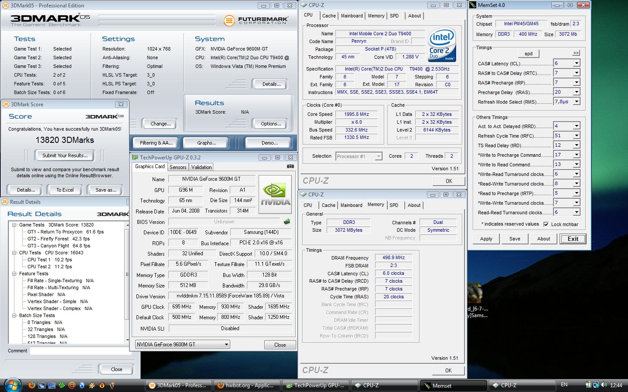Open the GeForce 9600M GT selector in GPU-Z
The image size is (628, 392).
coord(182,344)
